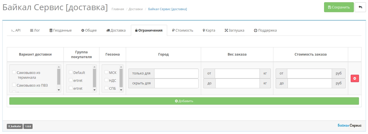Click the Вес заказа column header
This screenshot has height=134, width=368.
click(237, 54)
